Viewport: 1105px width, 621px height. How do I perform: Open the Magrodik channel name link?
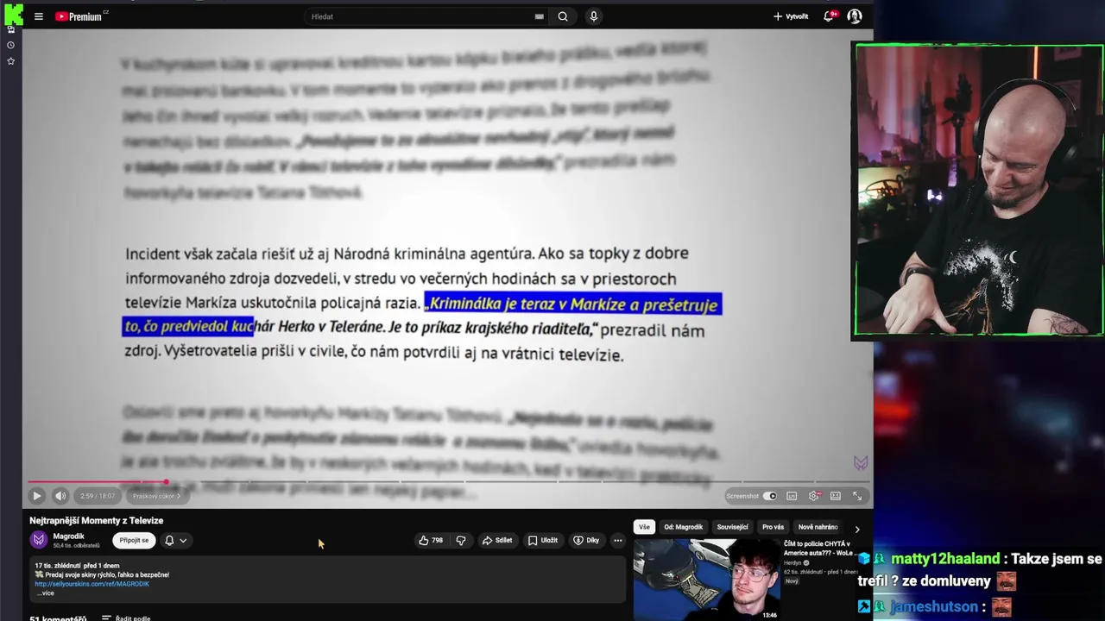[69, 536]
